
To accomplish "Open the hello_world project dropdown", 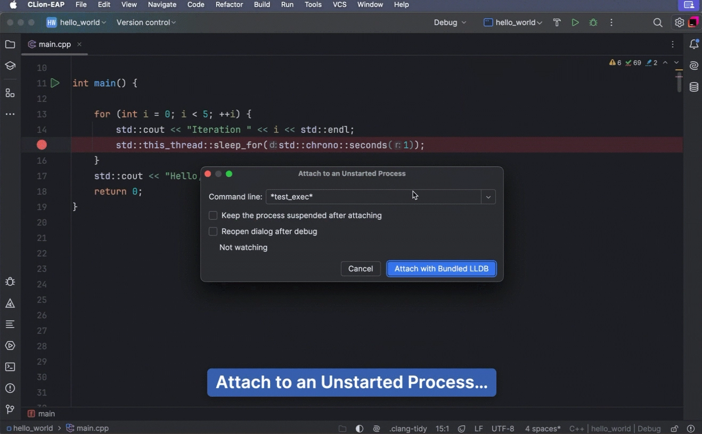I will coord(76,22).
